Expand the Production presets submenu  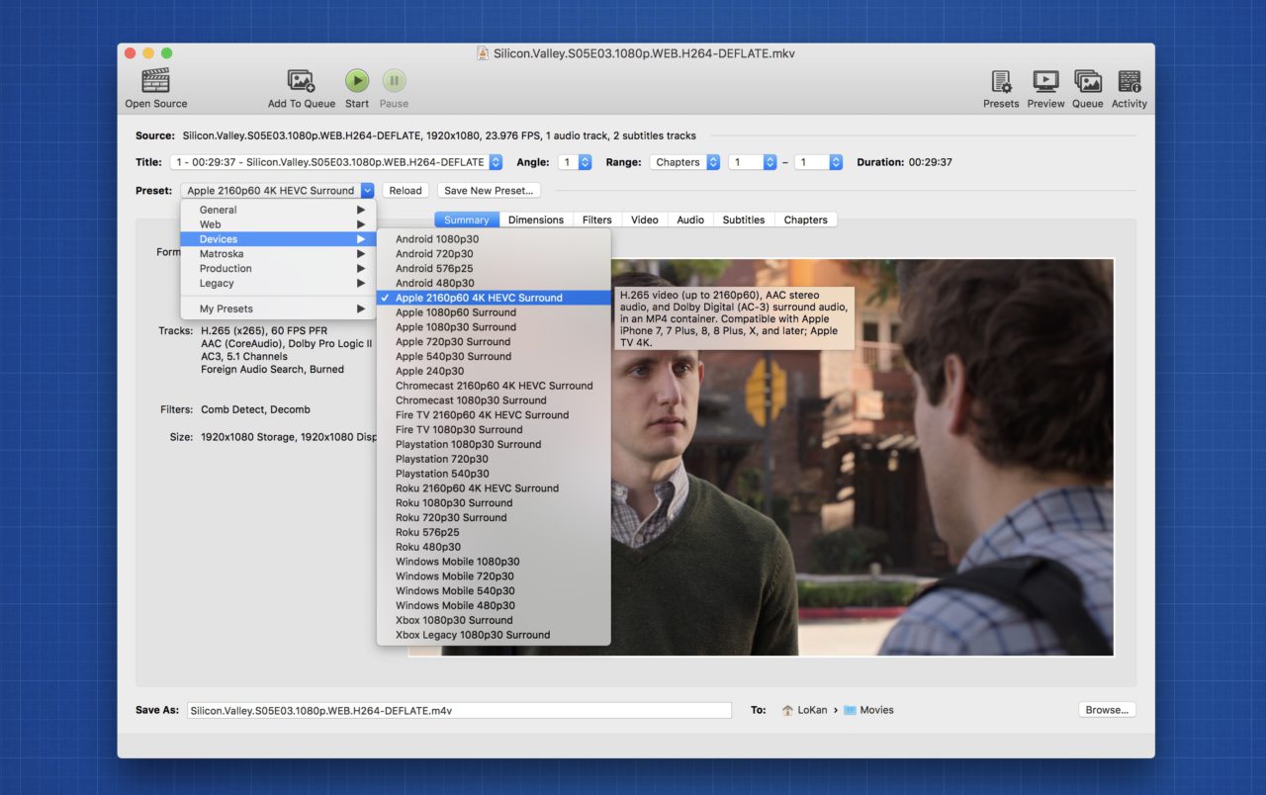tap(278, 268)
